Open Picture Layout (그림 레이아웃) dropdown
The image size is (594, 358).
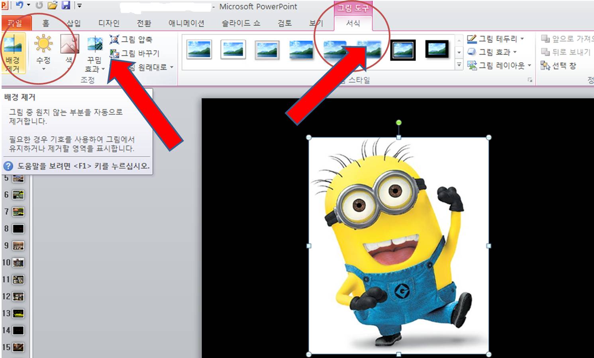499,65
